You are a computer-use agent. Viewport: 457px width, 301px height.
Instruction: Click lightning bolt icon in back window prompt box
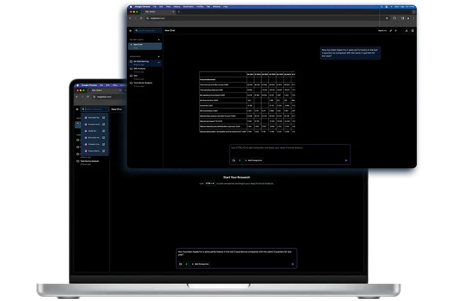pyautogui.click(x=187, y=264)
